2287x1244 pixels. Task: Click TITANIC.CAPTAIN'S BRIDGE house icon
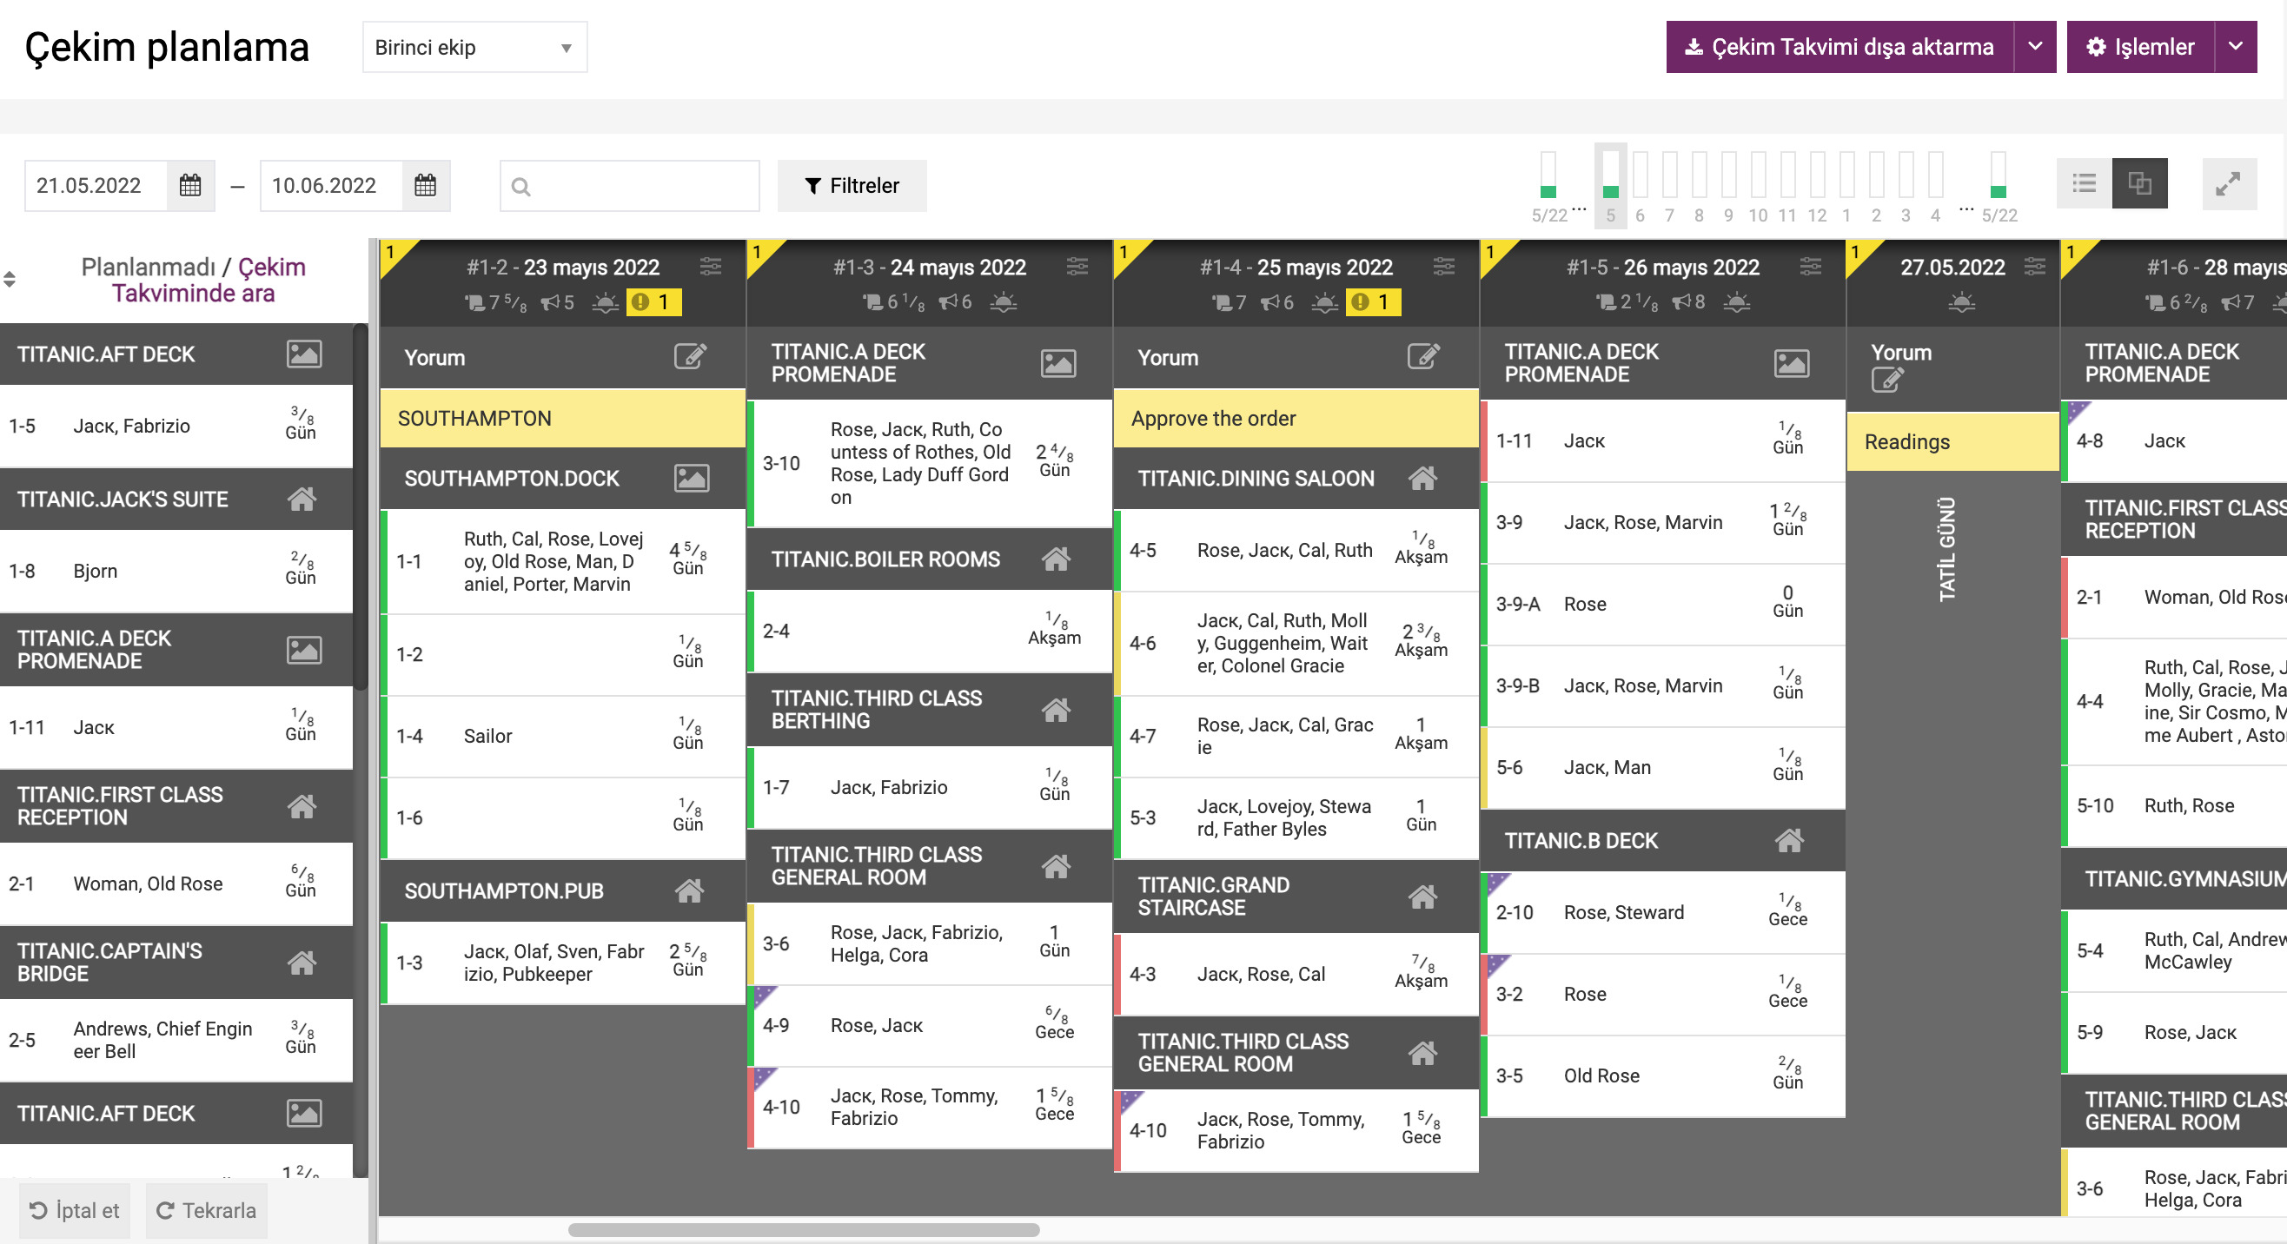tap(302, 963)
